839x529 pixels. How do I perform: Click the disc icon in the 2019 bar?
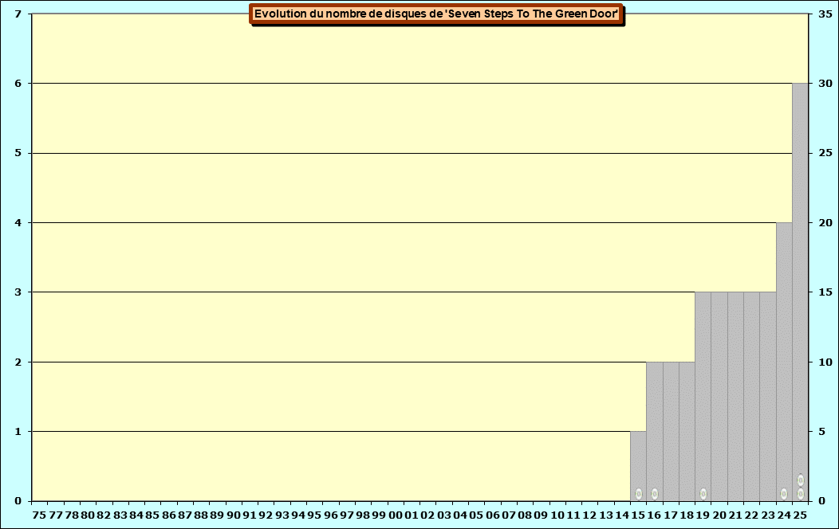pyautogui.click(x=703, y=494)
